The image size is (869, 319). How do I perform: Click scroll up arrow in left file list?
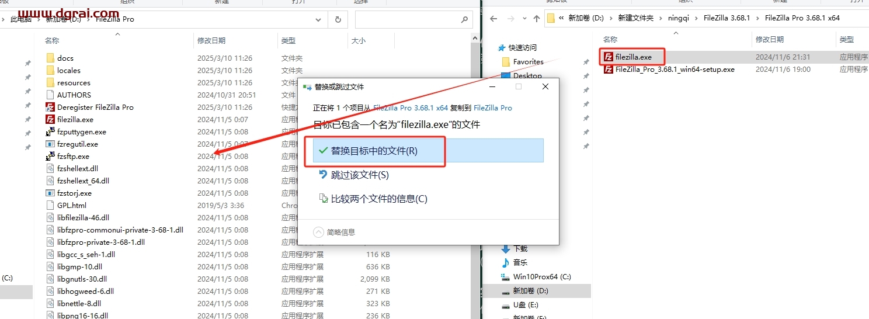click(475, 40)
